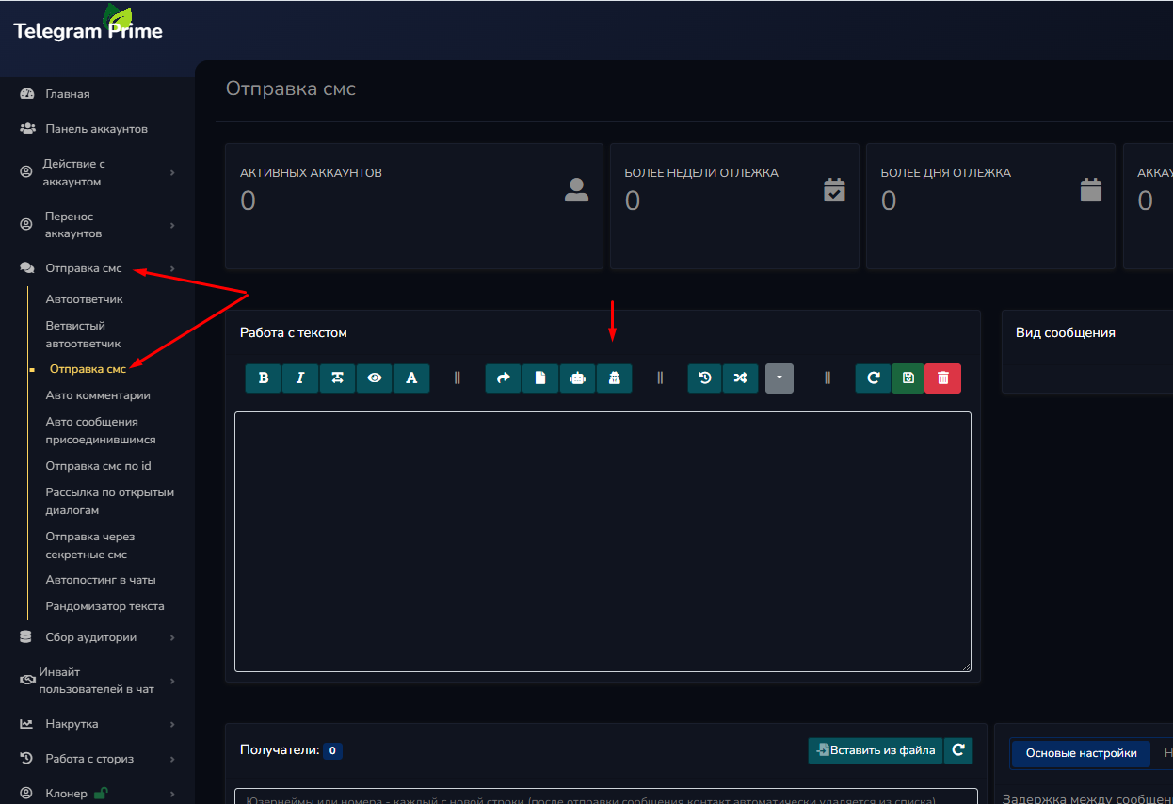Select Автоответчик in the submenu

click(85, 299)
